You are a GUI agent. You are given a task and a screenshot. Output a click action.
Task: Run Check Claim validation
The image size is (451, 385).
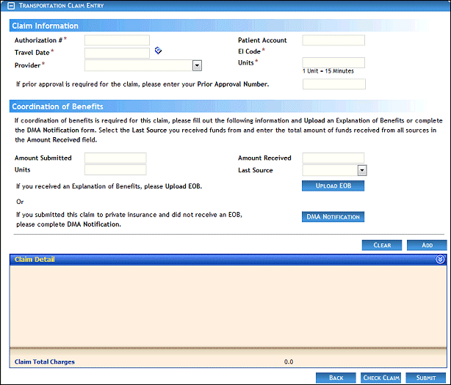coord(381,378)
